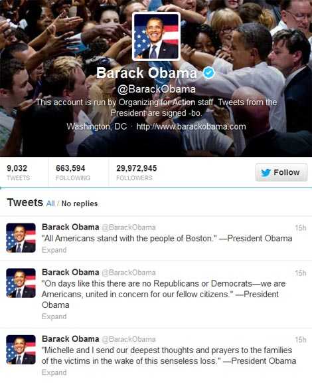312x383 pixels.
Task: Expand the Republicans or Democrats tweet
Action: [x=54, y=317]
